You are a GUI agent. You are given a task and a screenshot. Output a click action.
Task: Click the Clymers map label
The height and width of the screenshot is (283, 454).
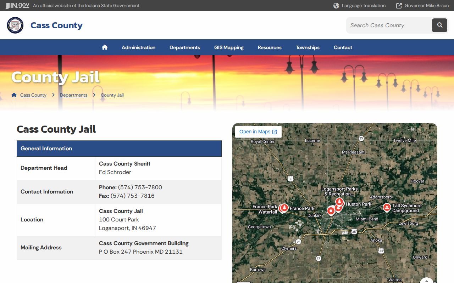[289, 248]
